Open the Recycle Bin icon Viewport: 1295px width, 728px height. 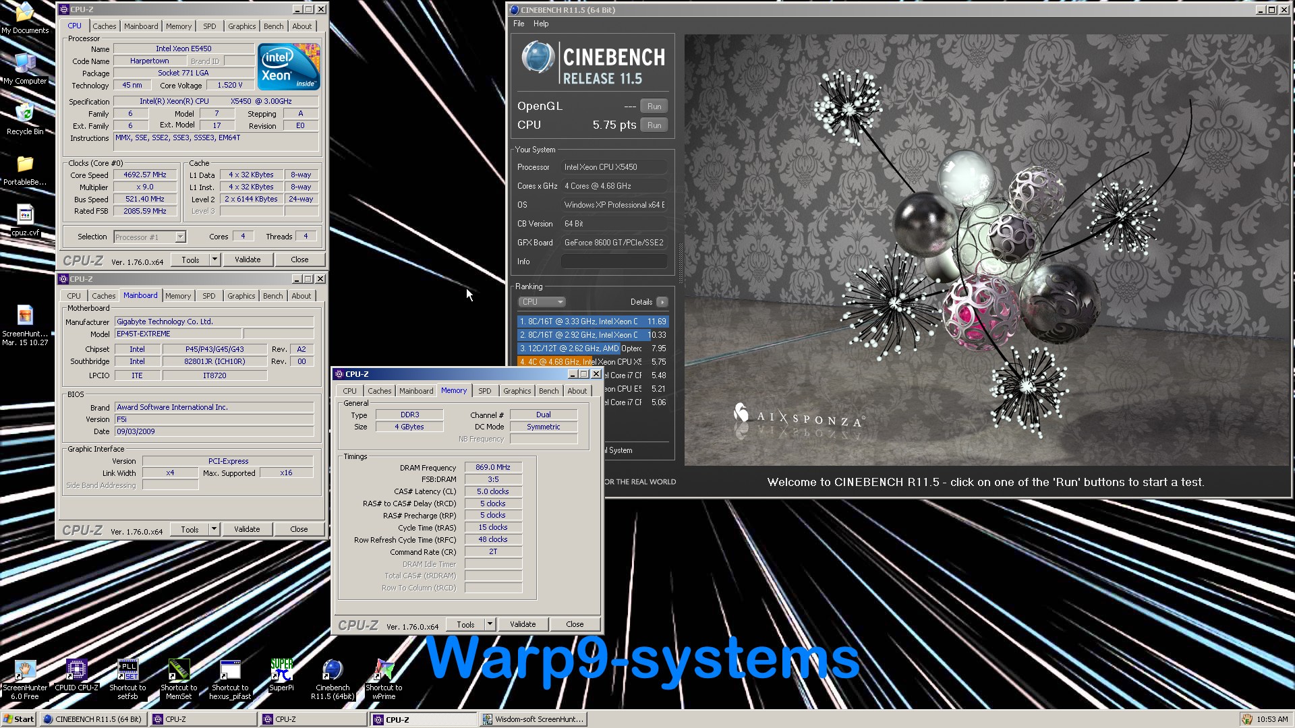pos(25,119)
